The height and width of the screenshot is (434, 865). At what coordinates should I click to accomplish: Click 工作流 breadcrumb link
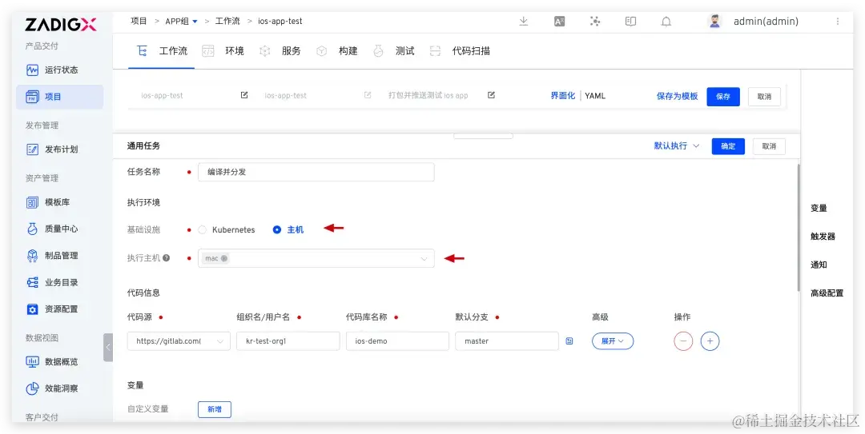(227, 22)
